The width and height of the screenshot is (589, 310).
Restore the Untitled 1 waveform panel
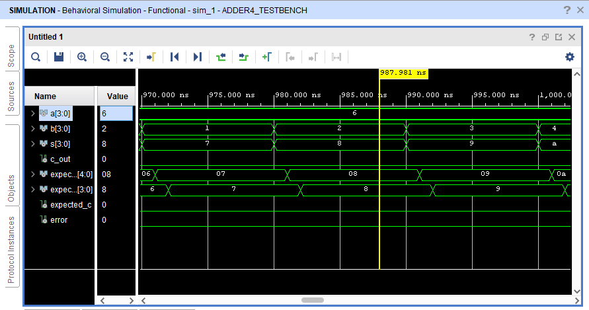[x=545, y=37]
